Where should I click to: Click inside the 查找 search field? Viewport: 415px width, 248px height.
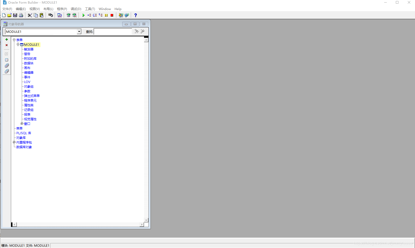(113, 32)
